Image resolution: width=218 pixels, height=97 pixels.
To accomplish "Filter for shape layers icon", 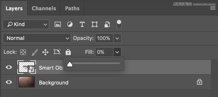I will 95,24.
